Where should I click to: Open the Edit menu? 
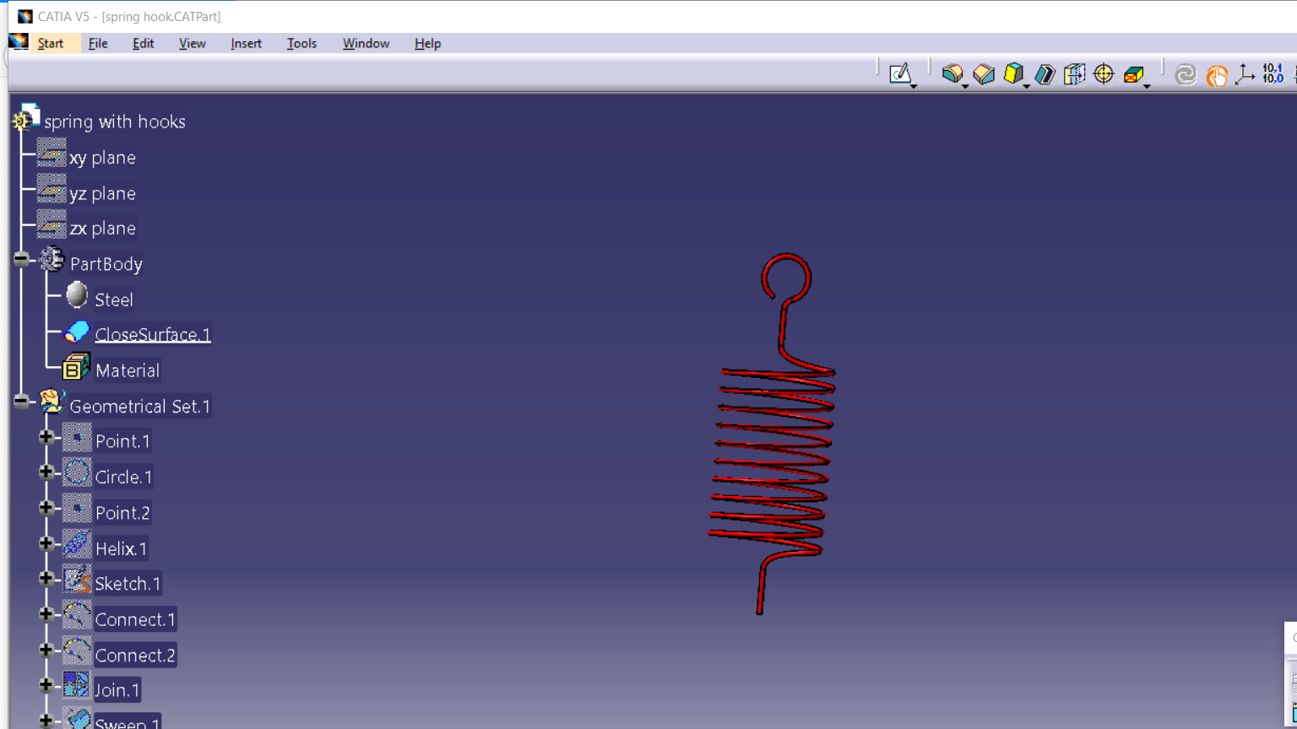coord(144,43)
